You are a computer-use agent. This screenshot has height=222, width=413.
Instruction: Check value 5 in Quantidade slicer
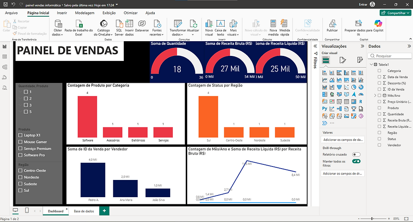click(x=26, y=112)
